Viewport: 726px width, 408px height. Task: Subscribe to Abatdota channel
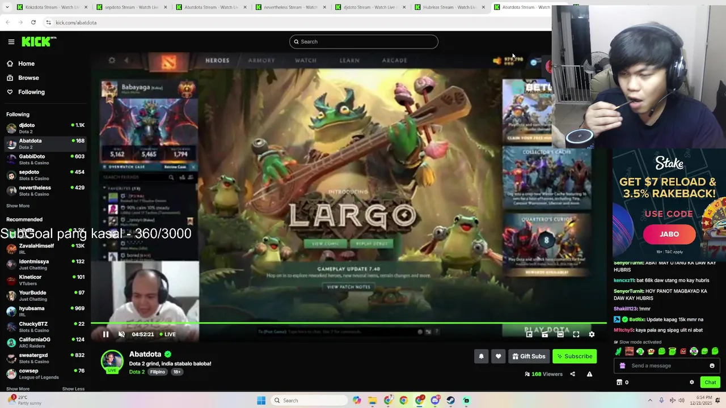(x=575, y=356)
